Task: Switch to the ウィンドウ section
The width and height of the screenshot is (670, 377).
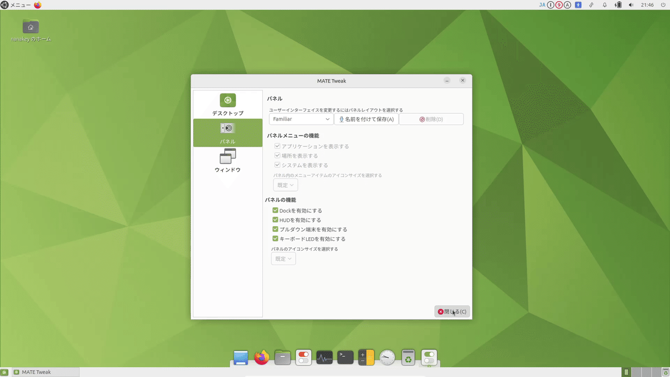Action: click(228, 161)
